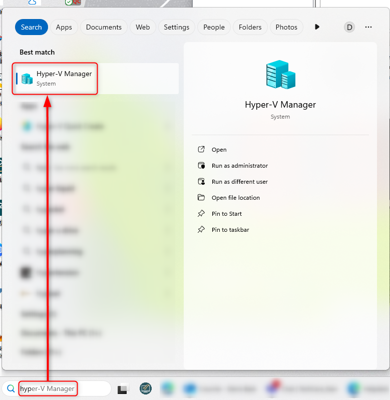390x400 pixels.
Task: Open the three-dot options menu
Action: tap(368, 27)
